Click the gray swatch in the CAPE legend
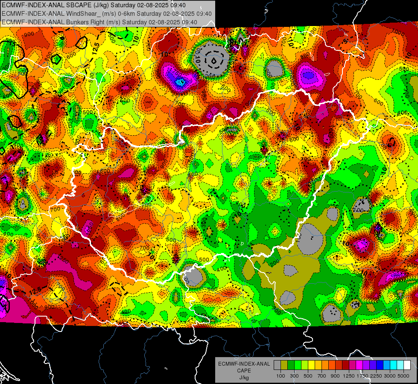 pyautogui.click(x=277, y=365)
